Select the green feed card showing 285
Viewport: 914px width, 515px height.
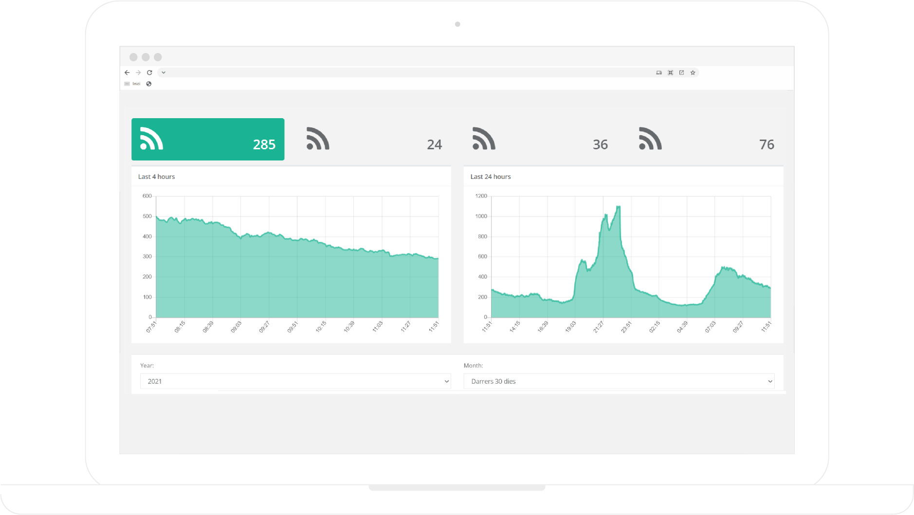[208, 139]
